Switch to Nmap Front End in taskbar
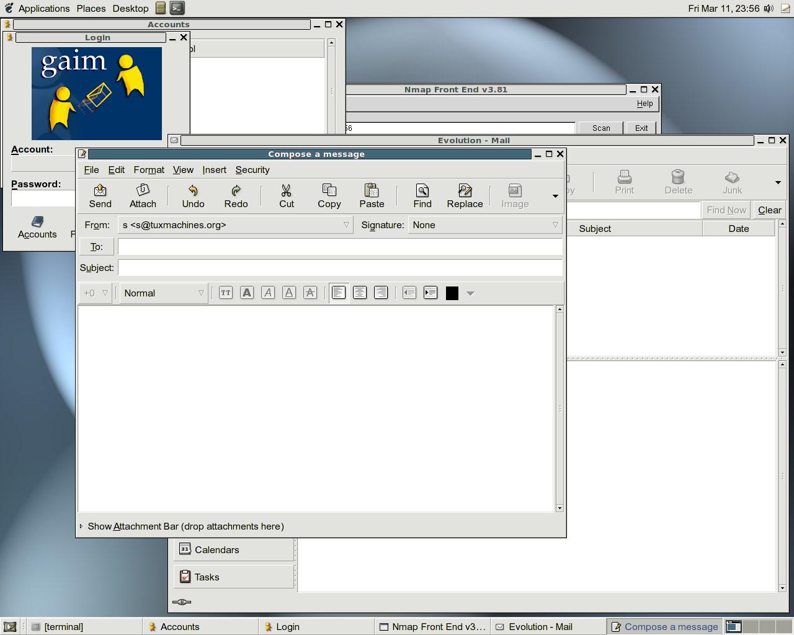Viewport: 794px width, 635px height. [x=432, y=626]
